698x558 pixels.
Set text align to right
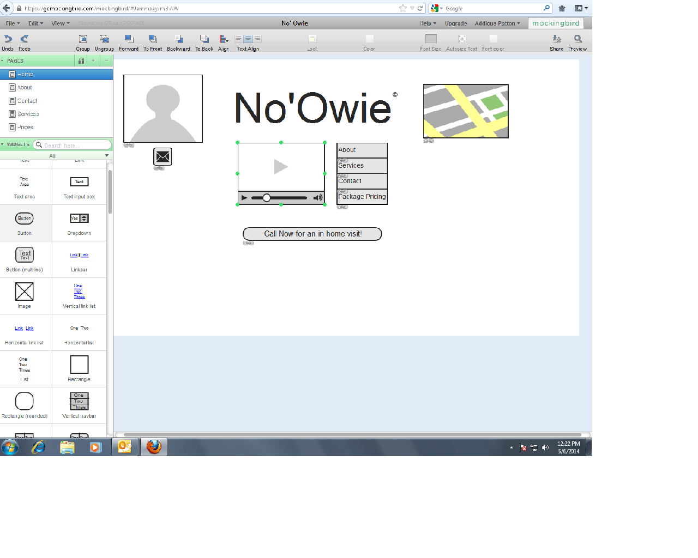(257, 39)
